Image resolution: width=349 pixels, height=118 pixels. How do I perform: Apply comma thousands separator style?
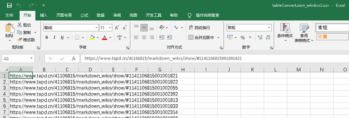pyautogui.click(x=250, y=37)
